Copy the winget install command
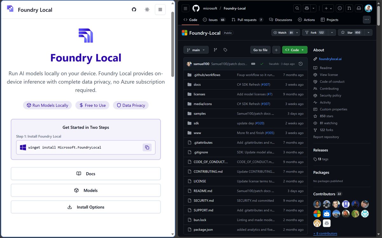Viewport: 382px width, 238px height. pyautogui.click(x=147, y=147)
